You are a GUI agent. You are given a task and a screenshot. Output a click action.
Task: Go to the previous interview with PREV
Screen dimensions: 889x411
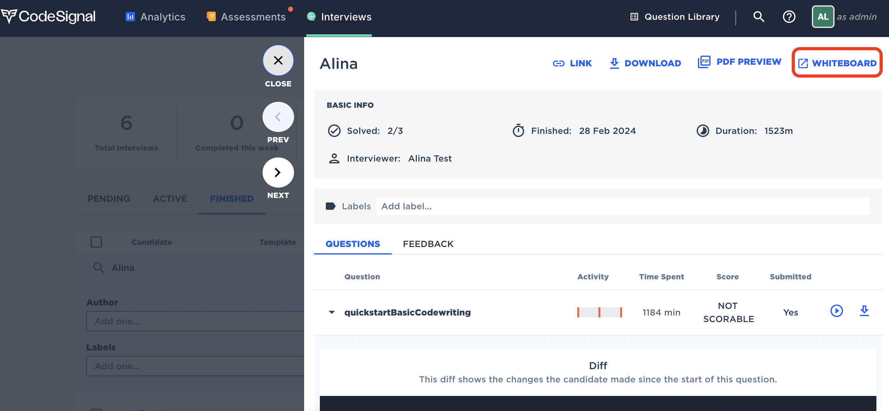point(278,117)
